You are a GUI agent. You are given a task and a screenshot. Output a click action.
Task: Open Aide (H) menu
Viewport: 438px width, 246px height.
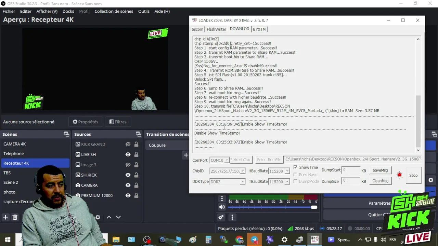[162, 11]
